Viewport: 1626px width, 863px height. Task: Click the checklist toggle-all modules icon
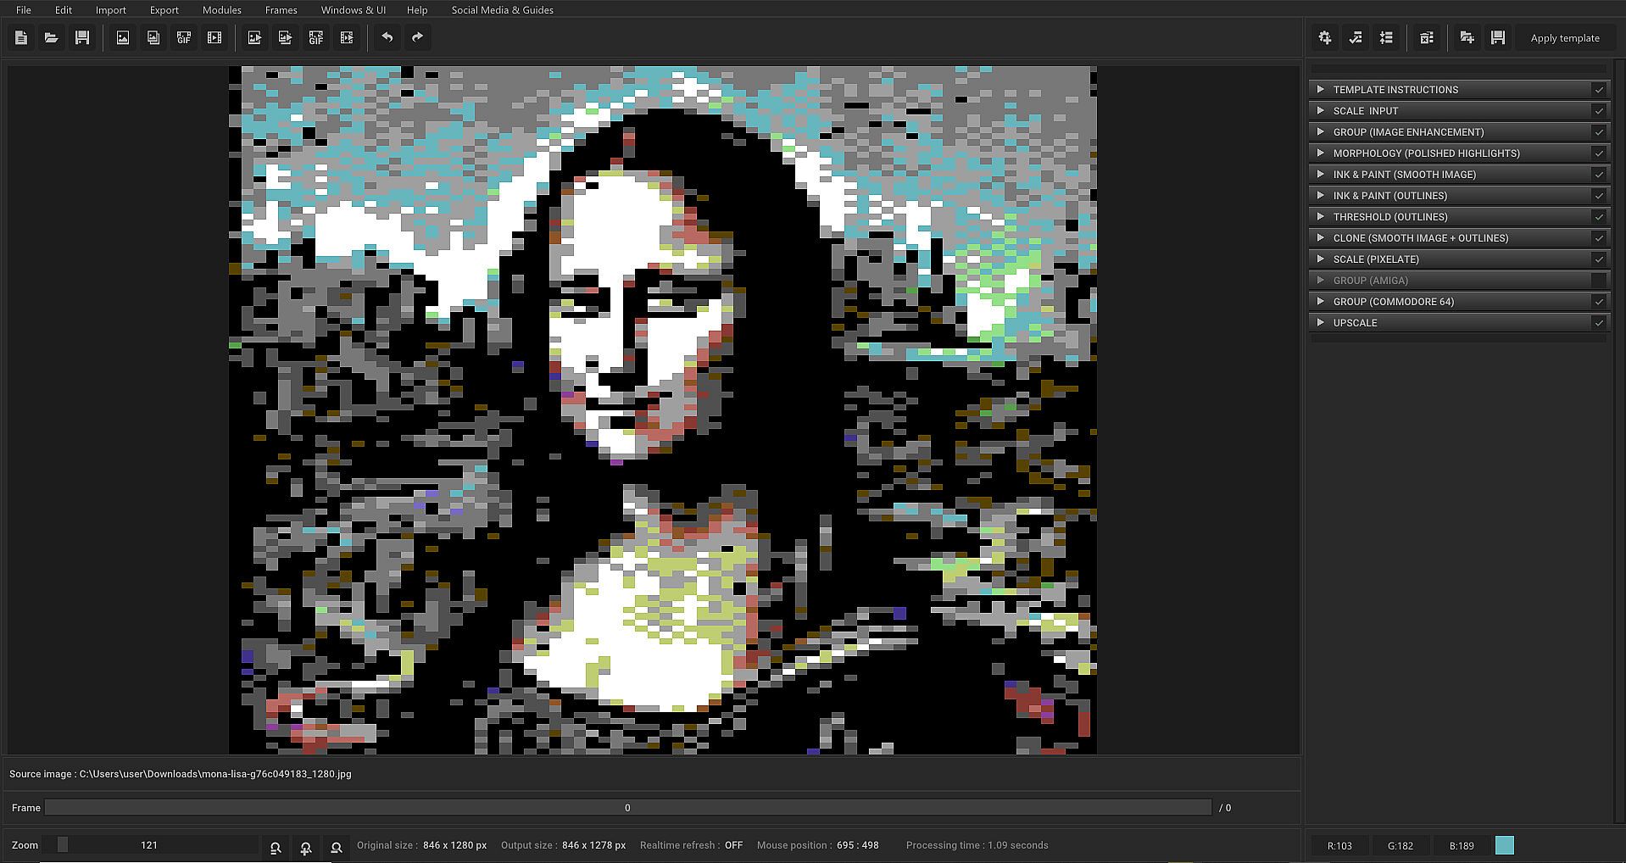click(x=1356, y=38)
